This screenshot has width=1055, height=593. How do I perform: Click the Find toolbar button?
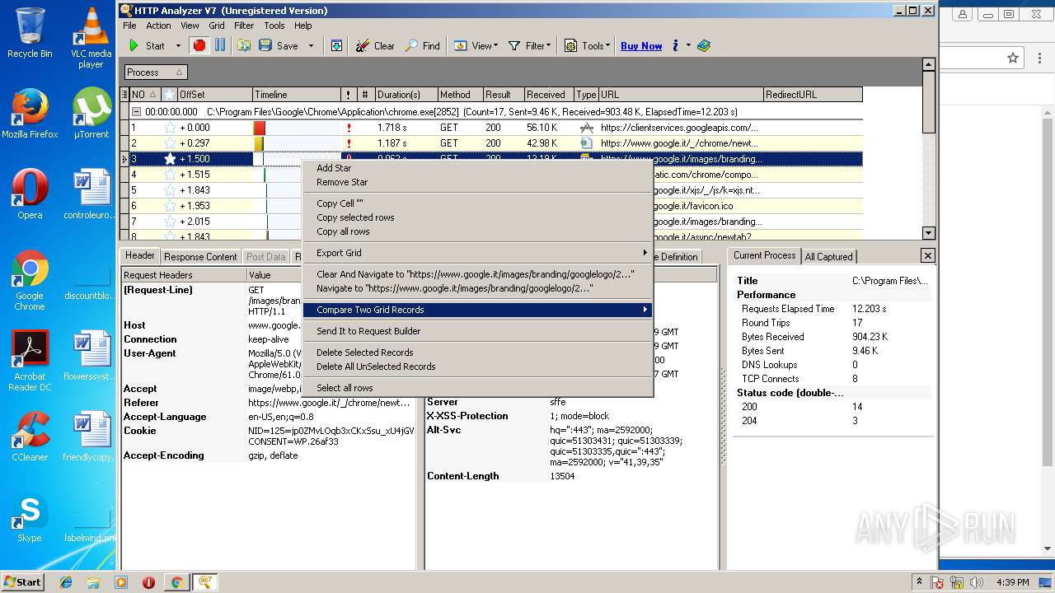click(422, 46)
